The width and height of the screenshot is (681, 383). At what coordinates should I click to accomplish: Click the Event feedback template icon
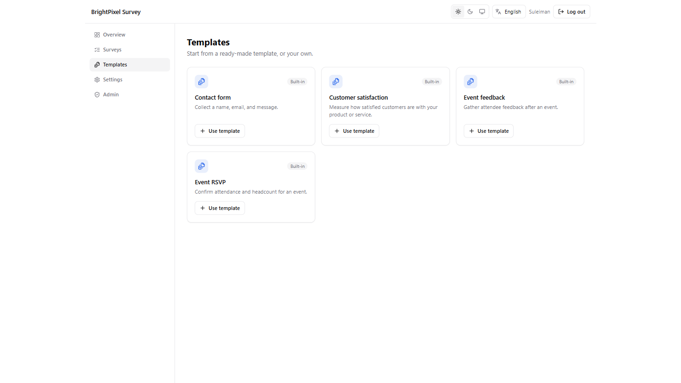click(x=471, y=81)
